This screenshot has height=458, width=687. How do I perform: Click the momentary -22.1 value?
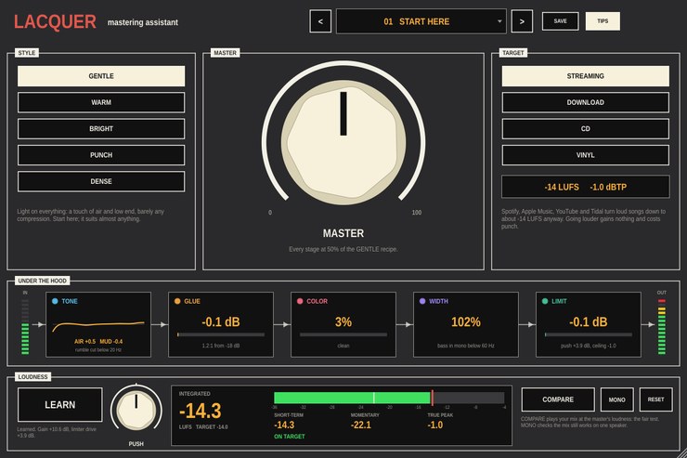click(x=360, y=425)
